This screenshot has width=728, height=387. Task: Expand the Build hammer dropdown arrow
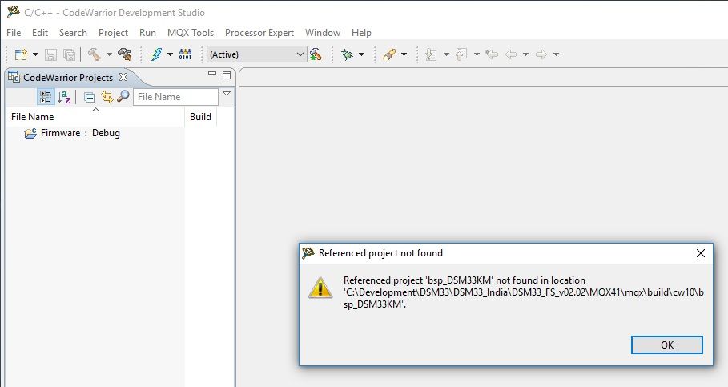pyautogui.click(x=109, y=54)
